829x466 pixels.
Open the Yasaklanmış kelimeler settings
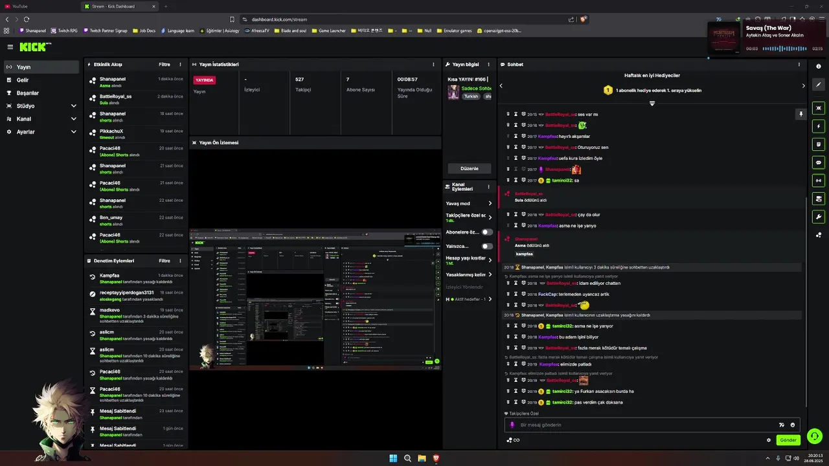click(x=469, y=274)
